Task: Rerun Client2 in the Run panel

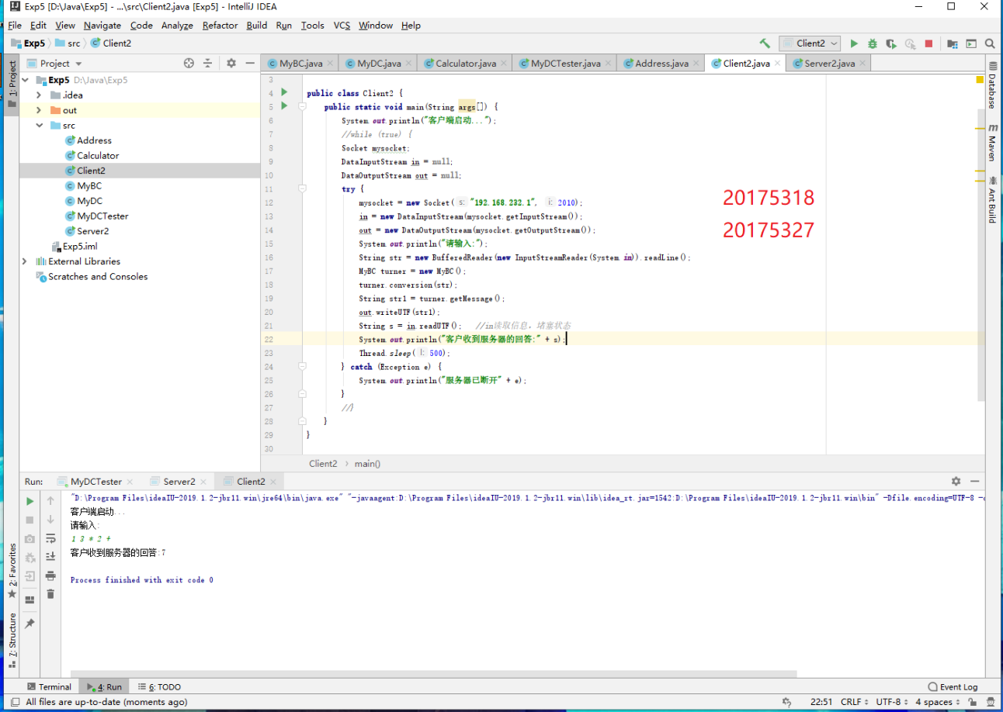Action: (x=30, y=501)
